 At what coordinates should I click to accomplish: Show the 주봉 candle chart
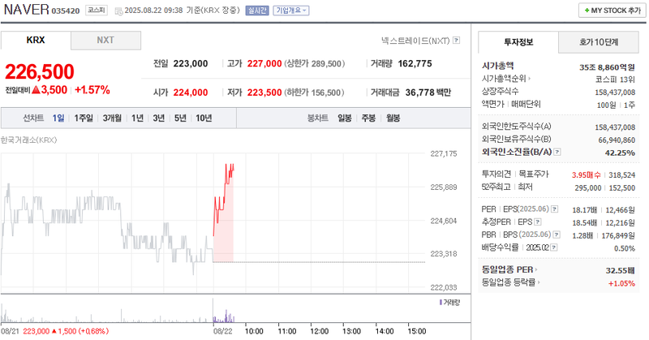[368, 118]
